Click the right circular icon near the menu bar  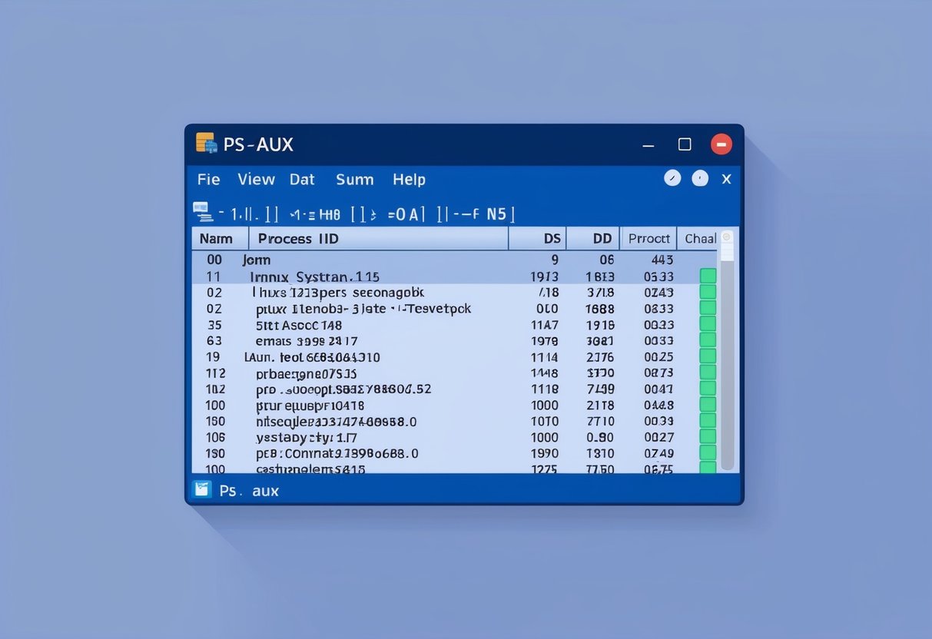coord(700,177)
